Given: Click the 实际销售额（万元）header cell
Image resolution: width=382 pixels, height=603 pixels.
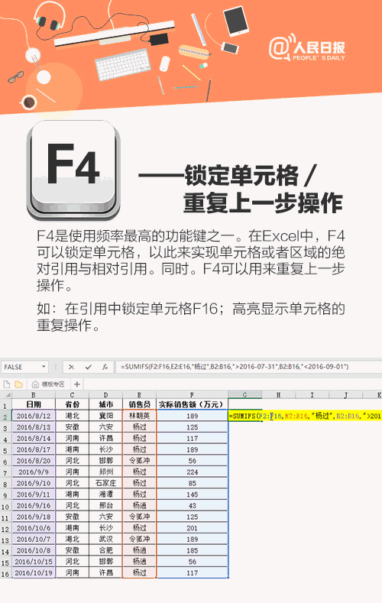Looking at the screenshot, I should (x=193, y=404).
